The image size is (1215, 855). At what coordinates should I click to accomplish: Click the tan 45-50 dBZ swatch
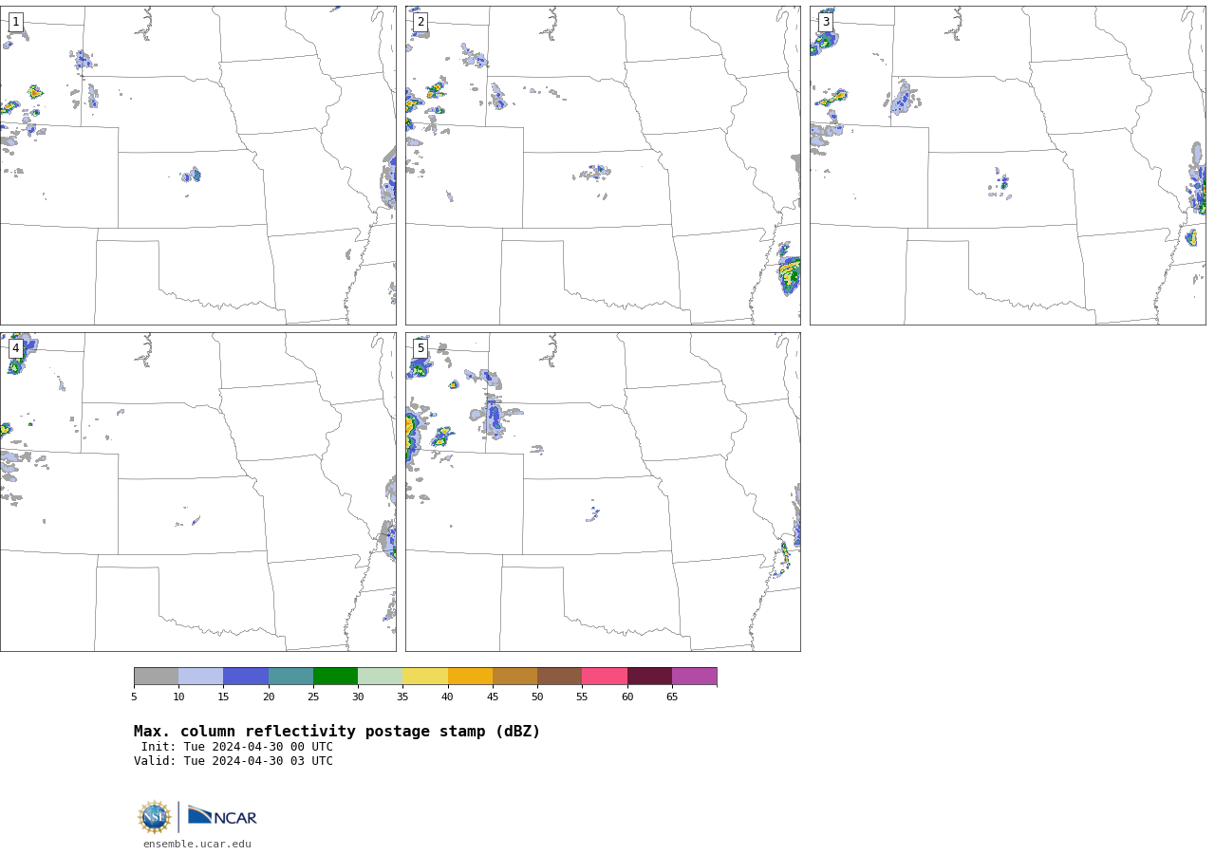pos(514,676)
